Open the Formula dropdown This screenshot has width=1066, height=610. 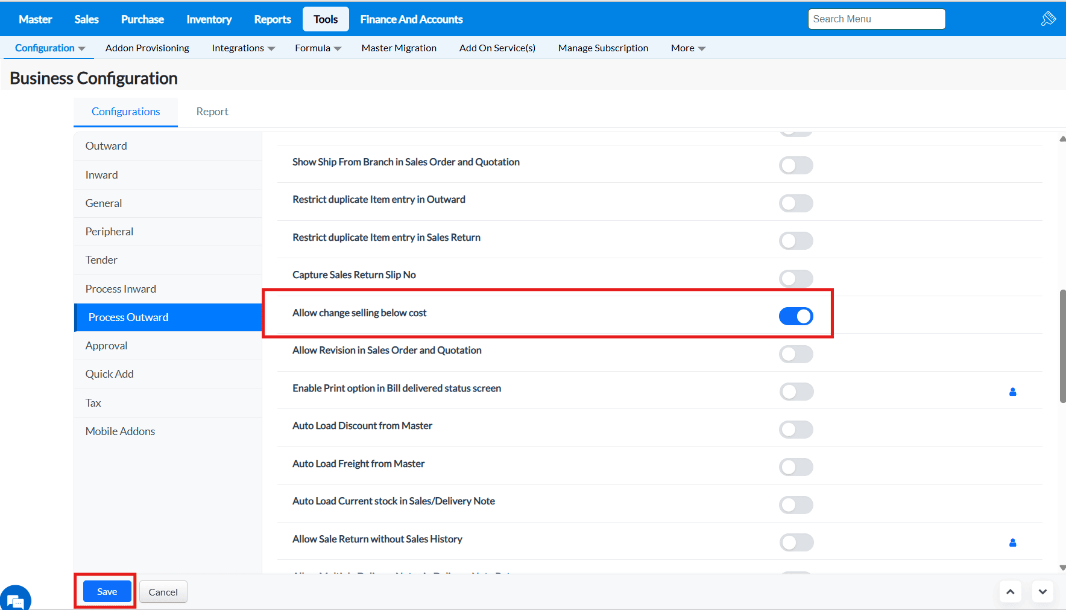[x=318, y=48]
